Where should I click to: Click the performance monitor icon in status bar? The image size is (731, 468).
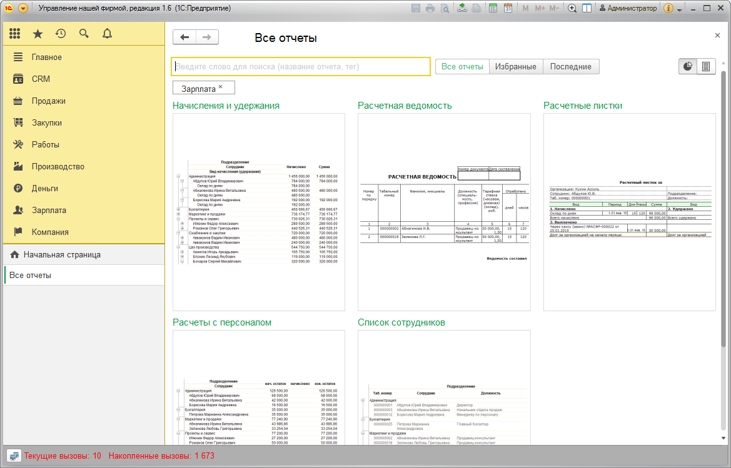pyautogui.click(x=14, y=456)
